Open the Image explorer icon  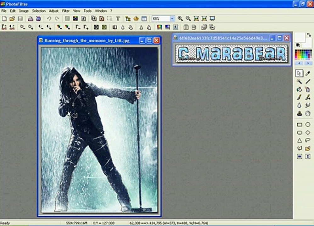128,19
